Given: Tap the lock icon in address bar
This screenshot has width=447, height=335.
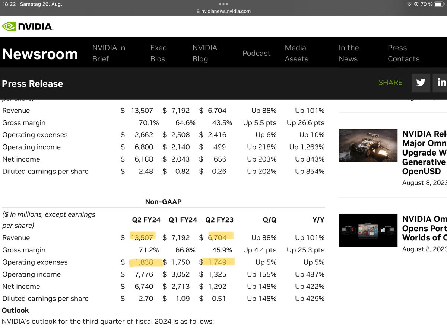Looking at the screenshot, I should click(198, 11).
